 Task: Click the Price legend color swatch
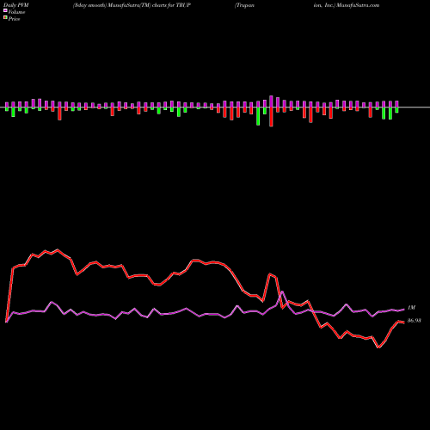point(5,18)
